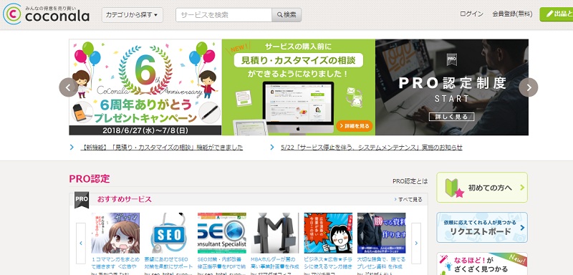Screen dimensions: 573x275
Task: Click the pencil 出品 button
Action: [557, 14]
